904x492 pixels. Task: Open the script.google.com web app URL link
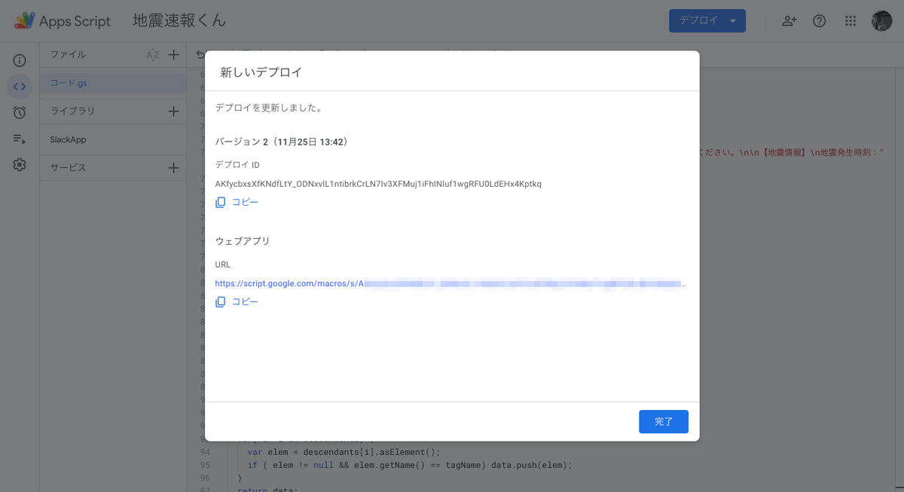point(450,284)
